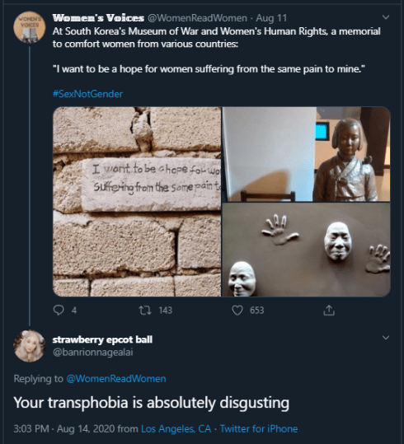
Task: Expand the Women's Voices tweet options chevron
Action: (386, 17)
